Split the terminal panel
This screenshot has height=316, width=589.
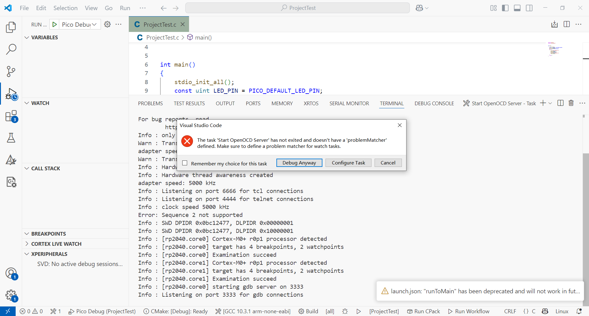(x=560, y=103)
